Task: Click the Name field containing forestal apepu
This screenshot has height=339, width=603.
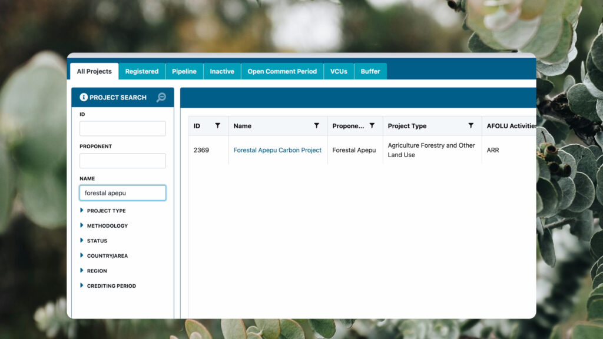Action: click(x=122, y=193)
